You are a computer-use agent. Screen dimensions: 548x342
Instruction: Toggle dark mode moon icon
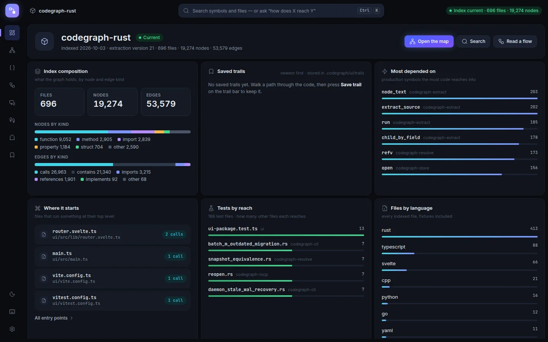point(12,294)
